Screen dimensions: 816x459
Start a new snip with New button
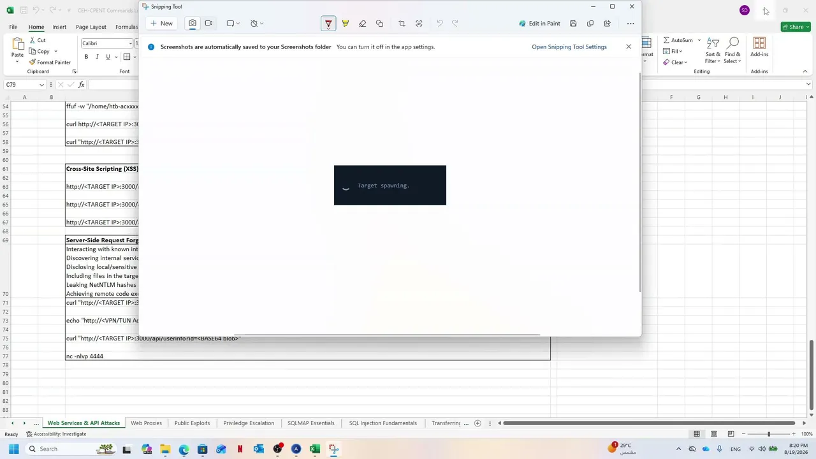tap(161, 24)
